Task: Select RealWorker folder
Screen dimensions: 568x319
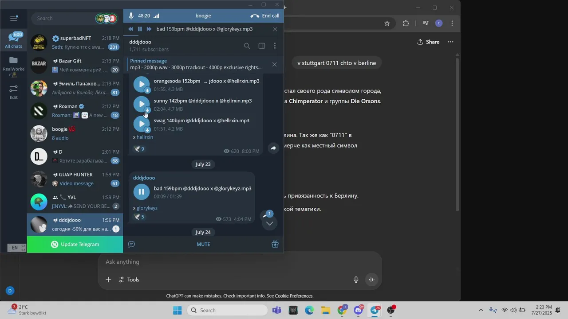Action: click(13, 67)
